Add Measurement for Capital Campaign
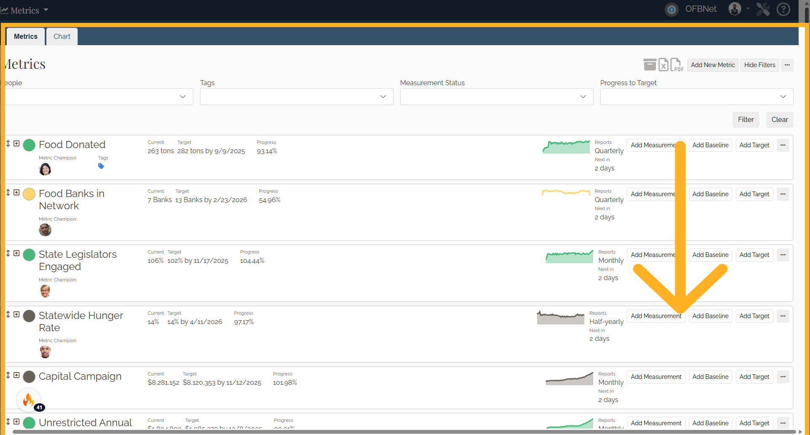 pos(656,377)
